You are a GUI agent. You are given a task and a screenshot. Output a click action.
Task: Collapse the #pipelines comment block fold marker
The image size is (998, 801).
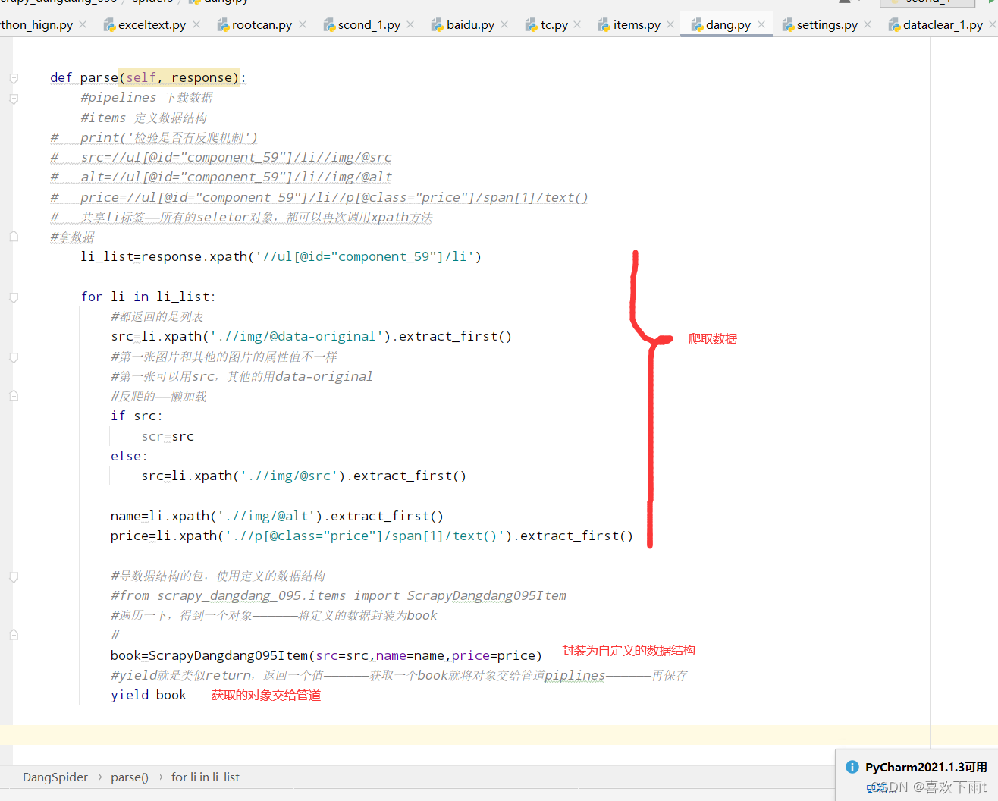(x=14, y=99)
